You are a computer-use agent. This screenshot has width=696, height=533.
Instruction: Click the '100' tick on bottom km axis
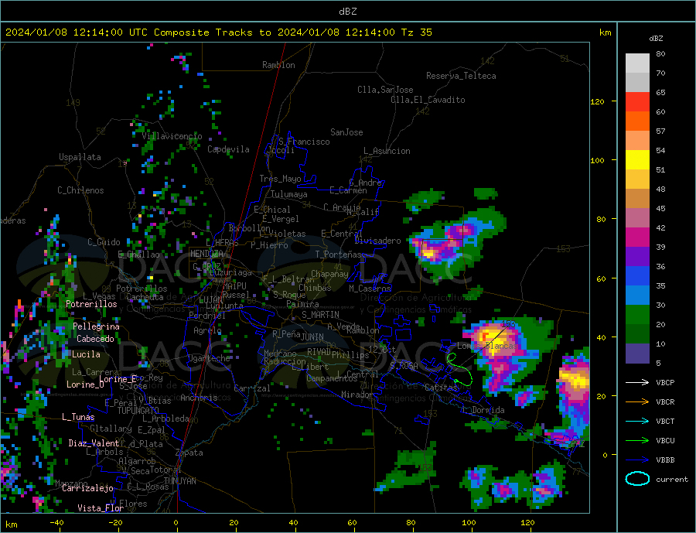click(x=469, y=523)
